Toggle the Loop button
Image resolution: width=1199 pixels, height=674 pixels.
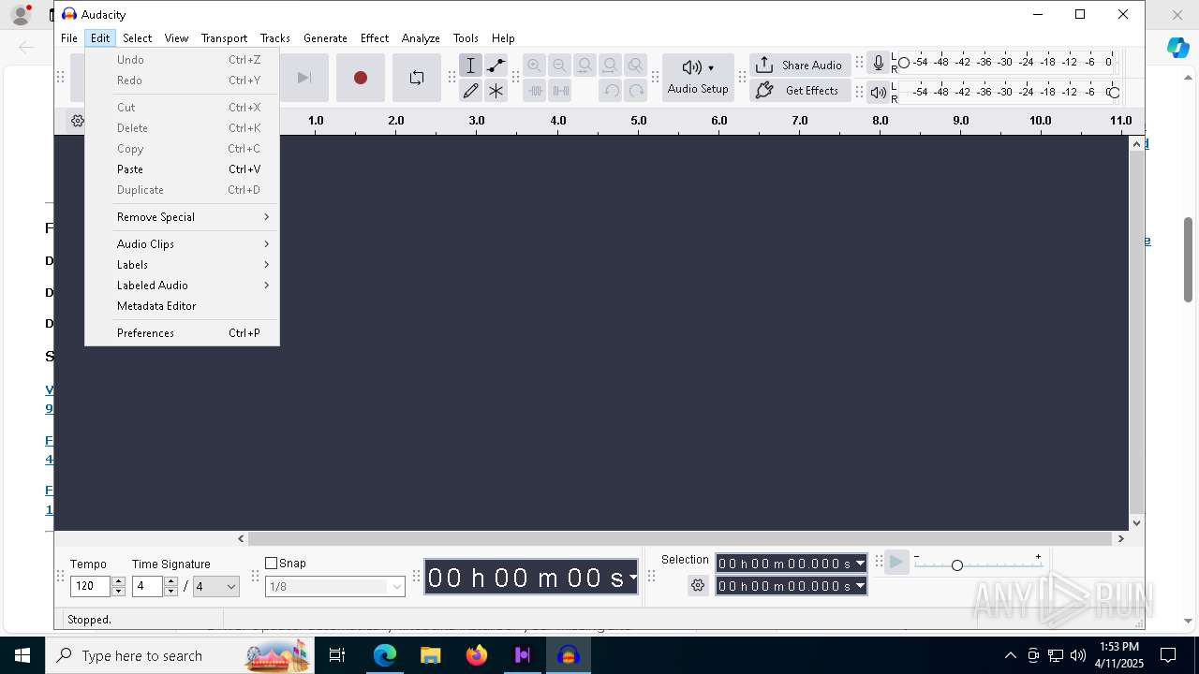tap(417, 78)
